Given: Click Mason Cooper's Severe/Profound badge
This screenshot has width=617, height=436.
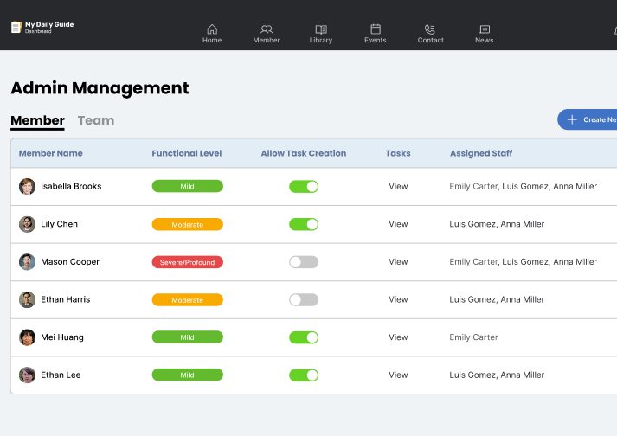Looking at the screenshot, I should click(187, 262).
